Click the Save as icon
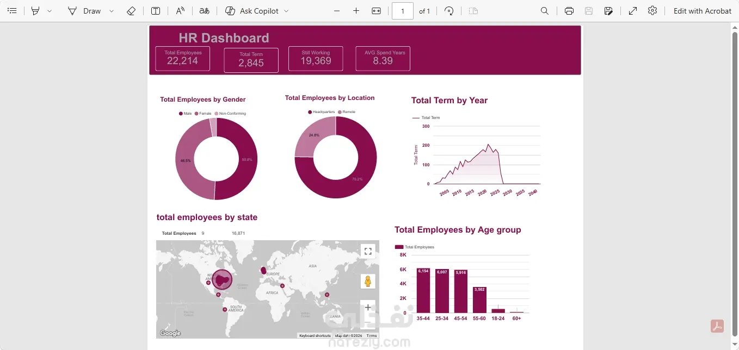This screenshot has height=350, width=739. pyautogui.click(x=608, y=11)
